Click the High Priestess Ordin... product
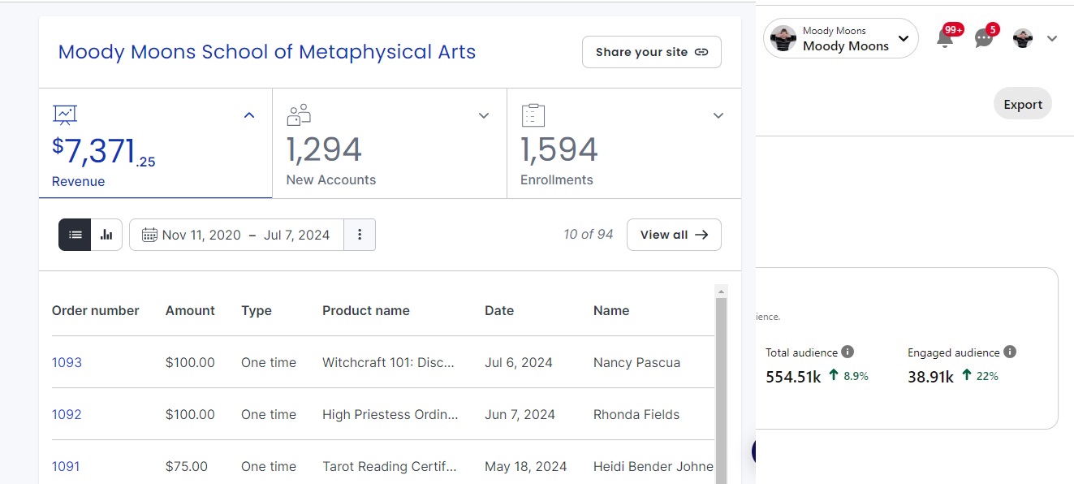Image resolution: width=1074 pixels, height=484 pixels. (x=390, y=414)
